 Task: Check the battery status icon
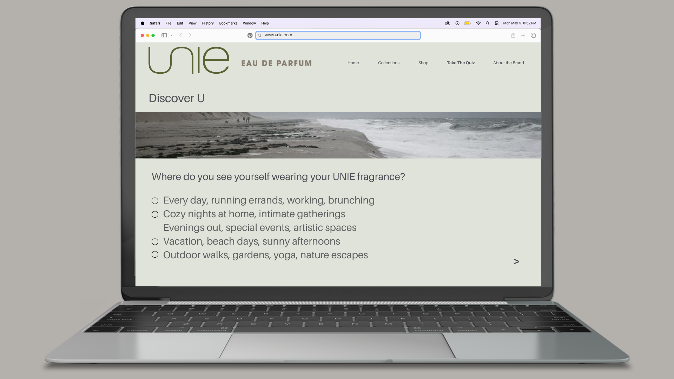(468, 23)
